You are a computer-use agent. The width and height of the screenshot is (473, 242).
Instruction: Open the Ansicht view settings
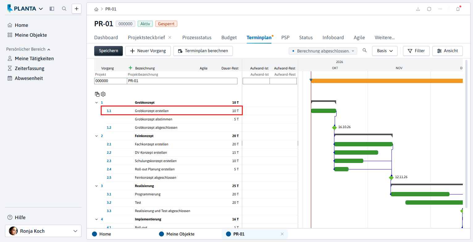pos(447,51)
